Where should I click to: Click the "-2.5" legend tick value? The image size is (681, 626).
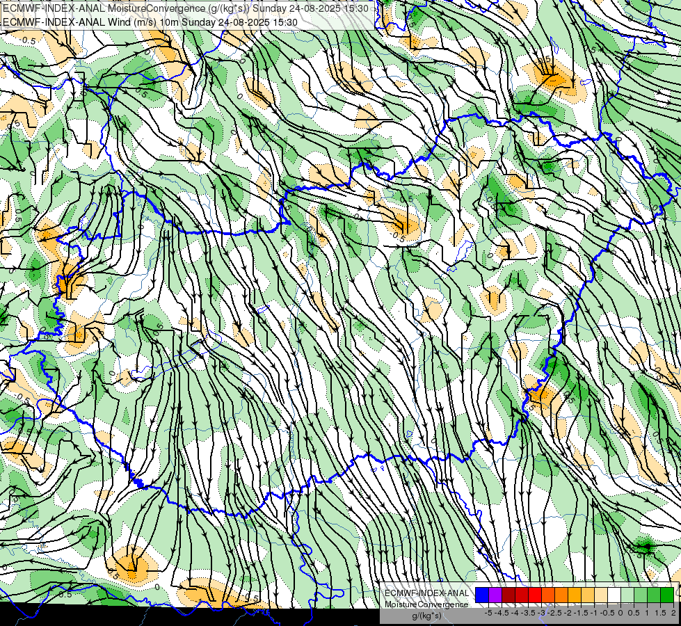pos(554,613)
